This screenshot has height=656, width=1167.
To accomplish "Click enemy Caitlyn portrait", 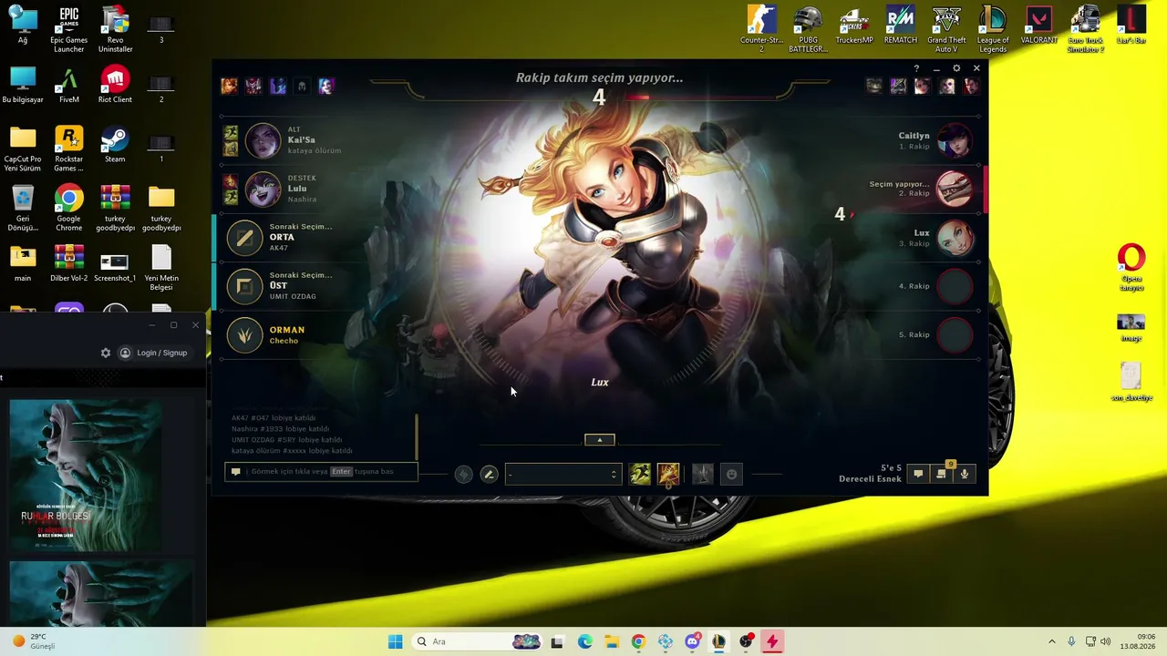I will pos(955,140).
